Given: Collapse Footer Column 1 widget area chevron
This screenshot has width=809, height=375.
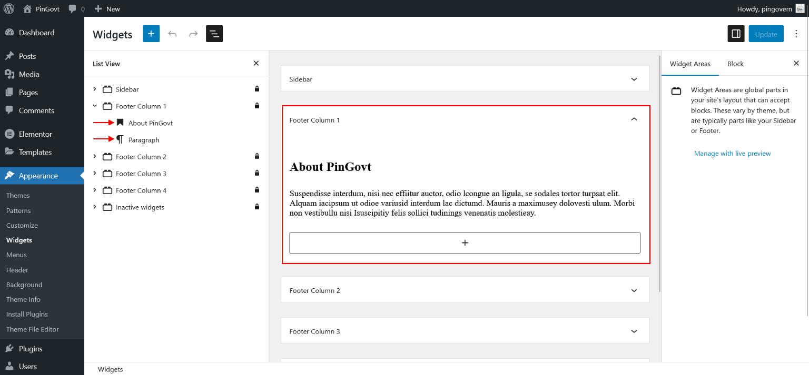Looking at the screenshot, I should 634,119.
